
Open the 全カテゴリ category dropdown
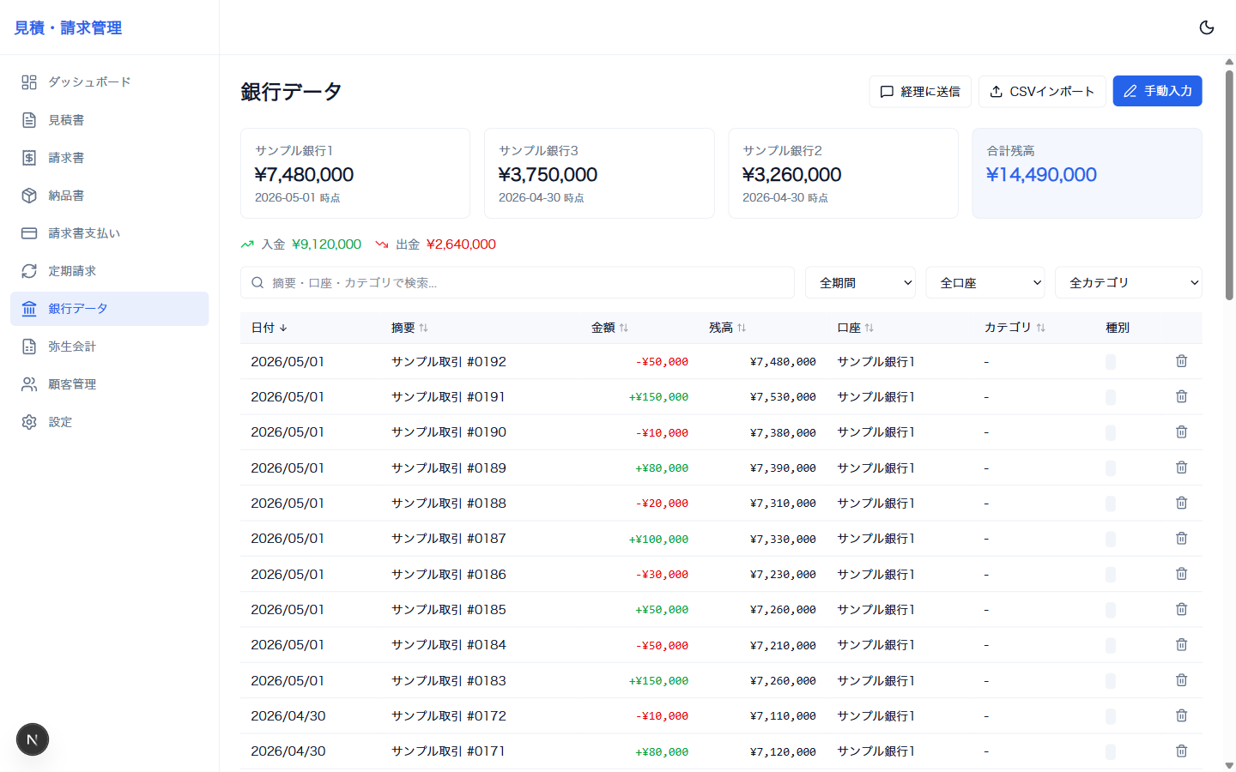click(x=1128, y=282)
